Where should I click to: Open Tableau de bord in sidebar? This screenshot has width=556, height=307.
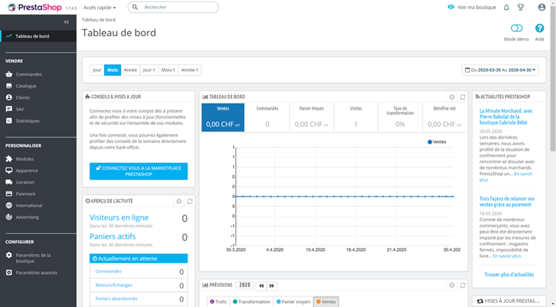38,36
